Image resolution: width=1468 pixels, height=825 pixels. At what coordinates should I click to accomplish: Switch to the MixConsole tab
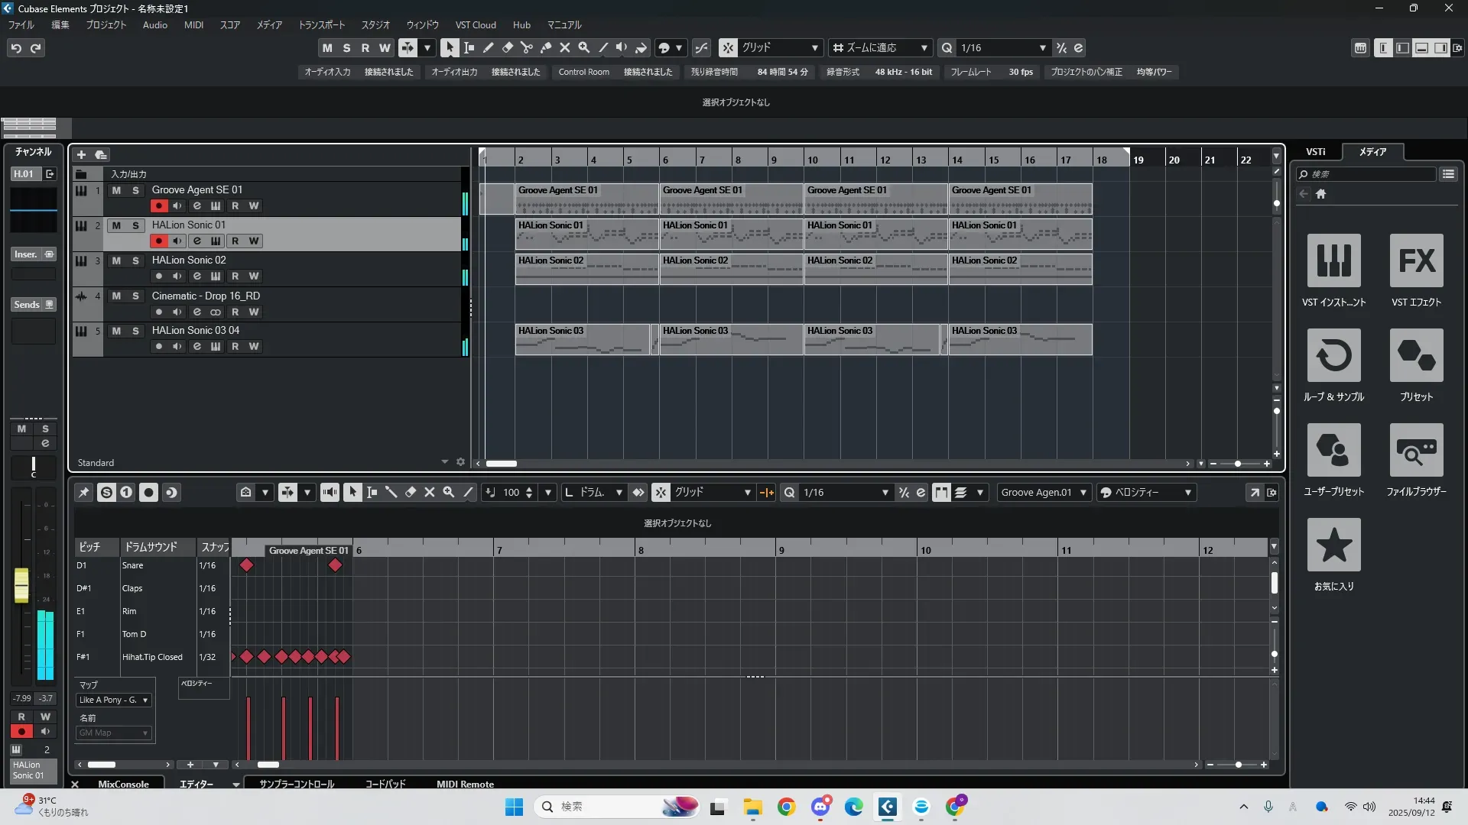tap(123, 784)
